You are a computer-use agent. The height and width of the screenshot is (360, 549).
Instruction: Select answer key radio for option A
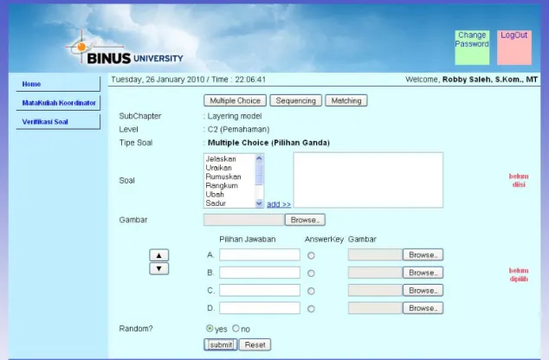pyautogui.click(x=311, y=256)
